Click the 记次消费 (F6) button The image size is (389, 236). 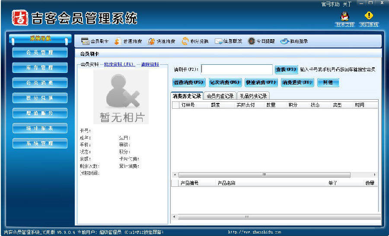[x=225, y=82]
